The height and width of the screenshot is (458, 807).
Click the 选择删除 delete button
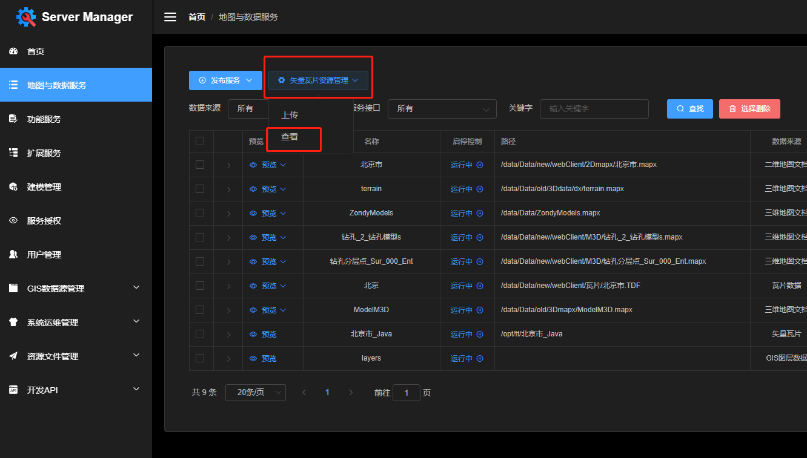tap(749, 109)
